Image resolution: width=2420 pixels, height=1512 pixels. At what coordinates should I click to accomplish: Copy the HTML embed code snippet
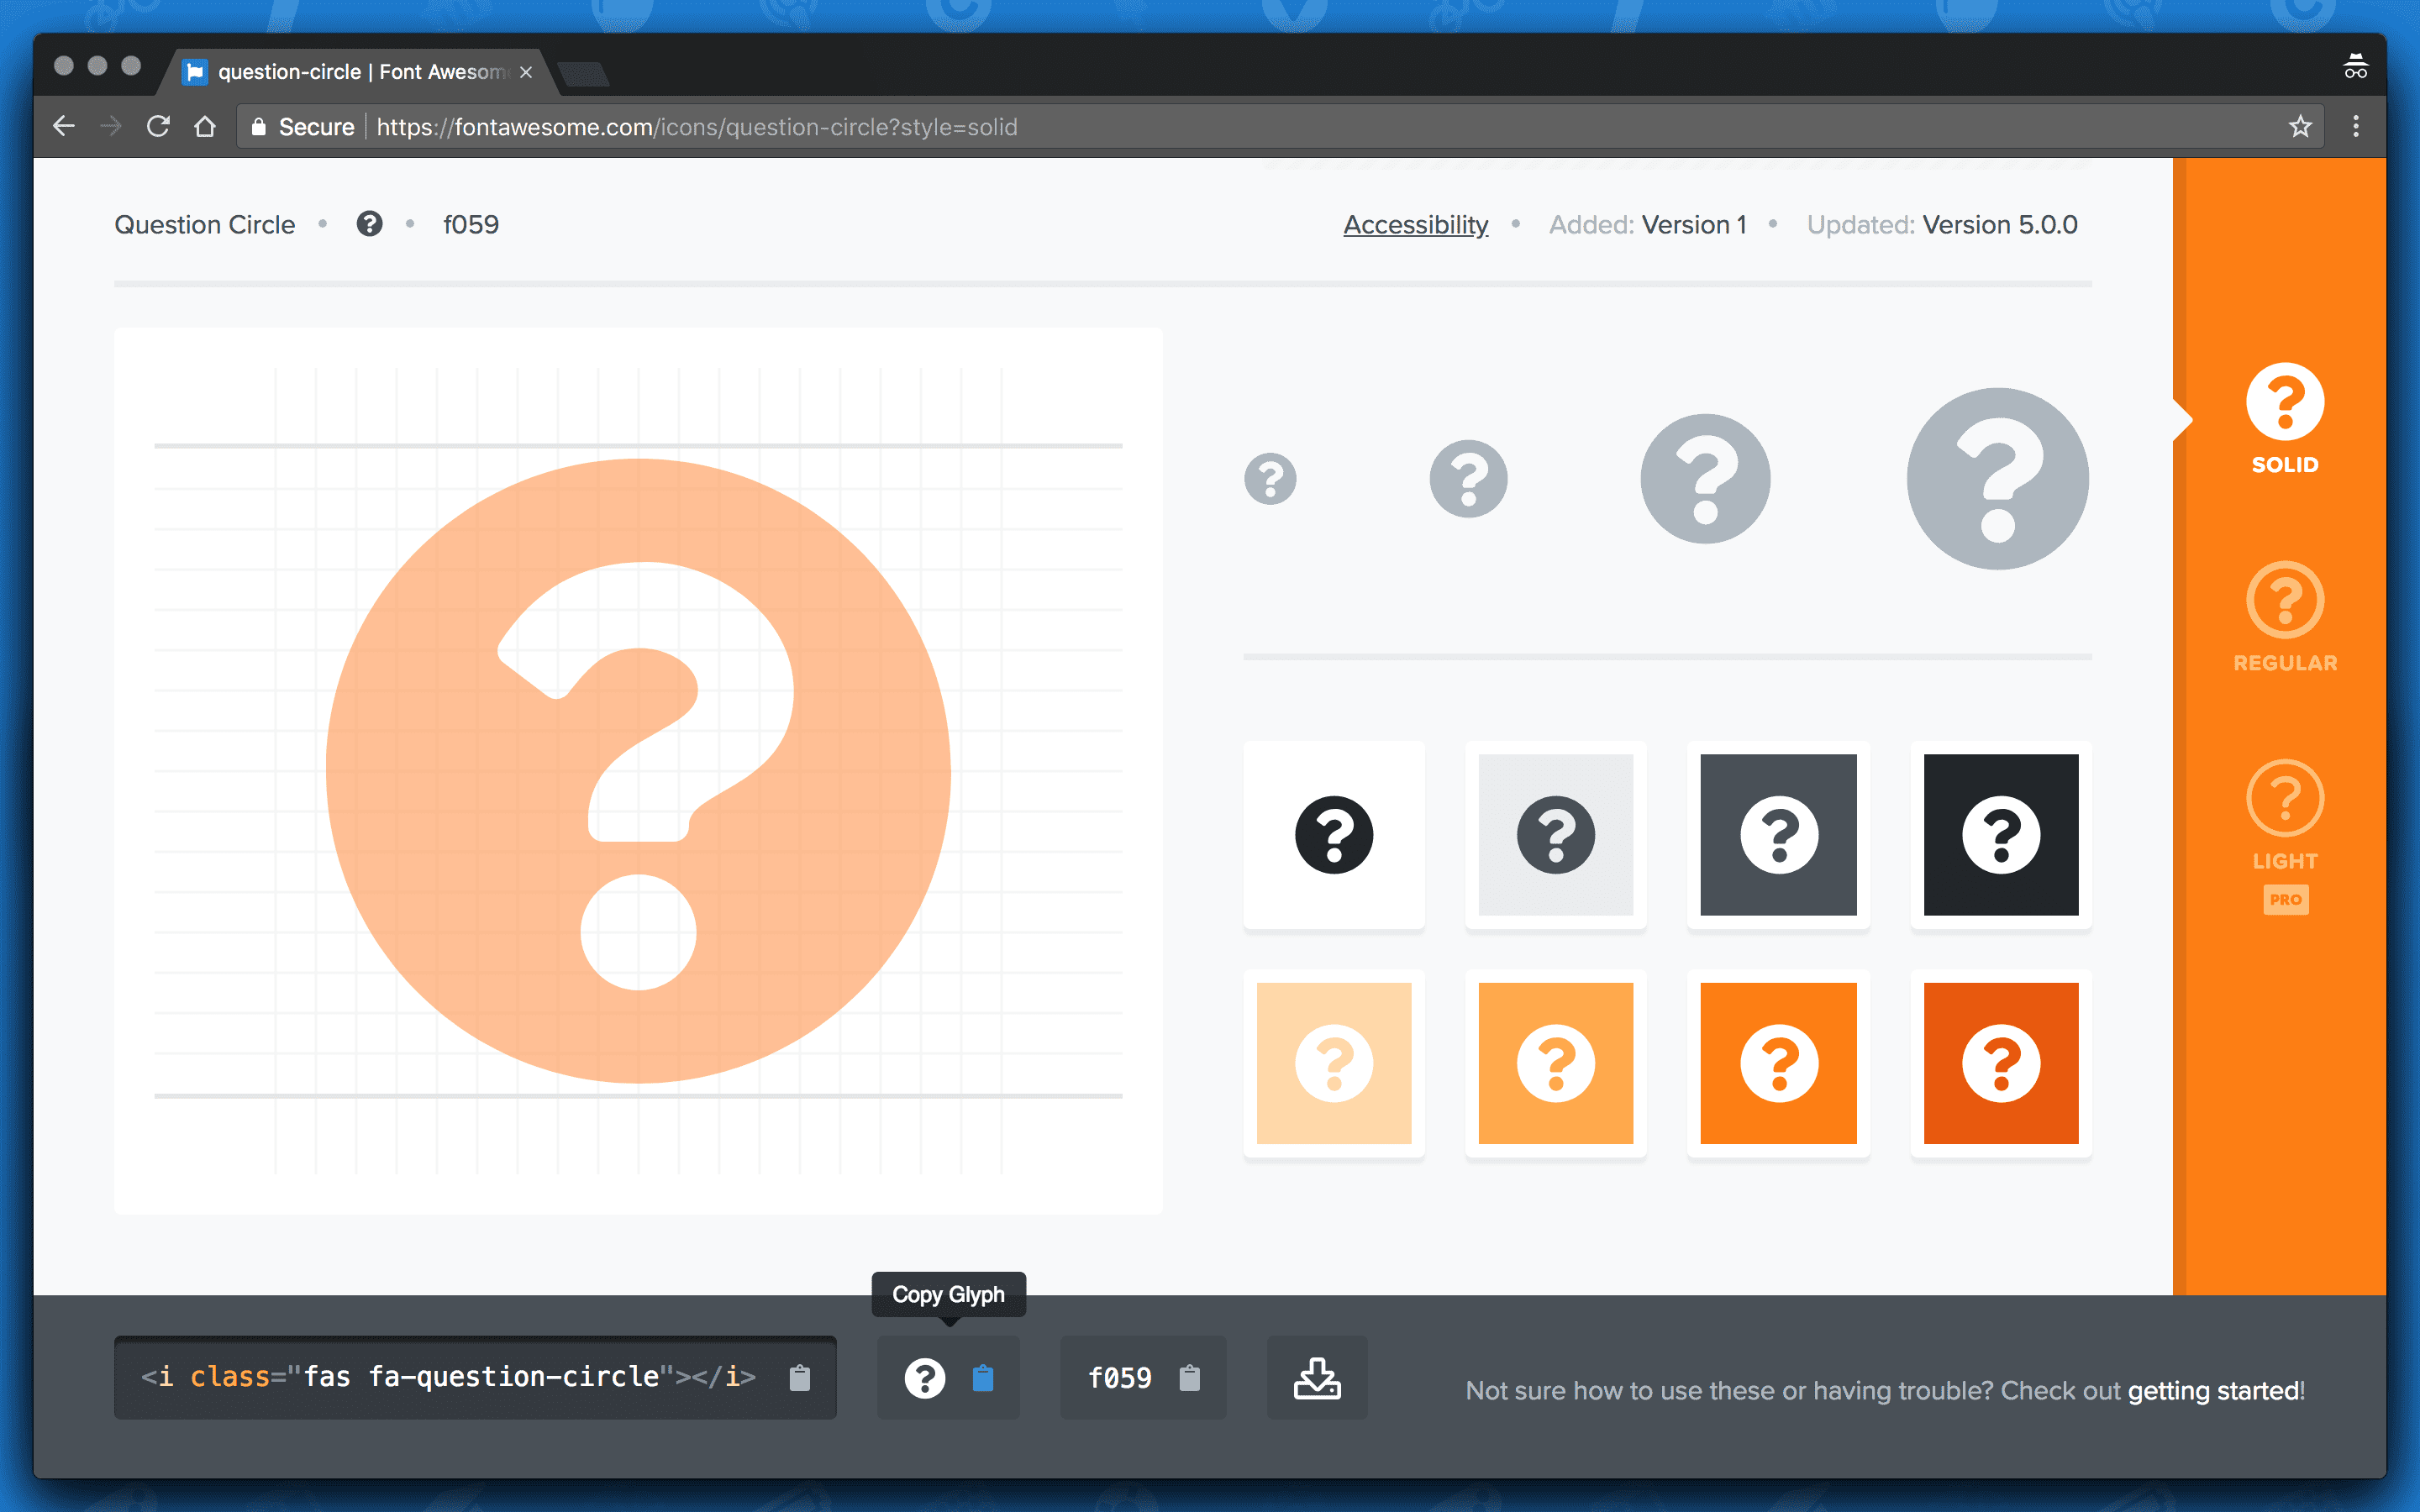(x=799, y=1377)
